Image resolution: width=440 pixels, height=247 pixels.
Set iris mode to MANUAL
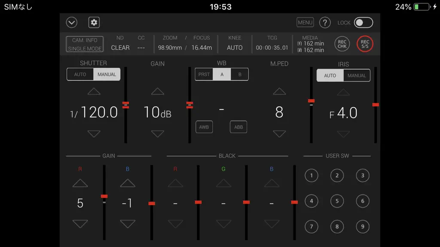coord(357,75)
